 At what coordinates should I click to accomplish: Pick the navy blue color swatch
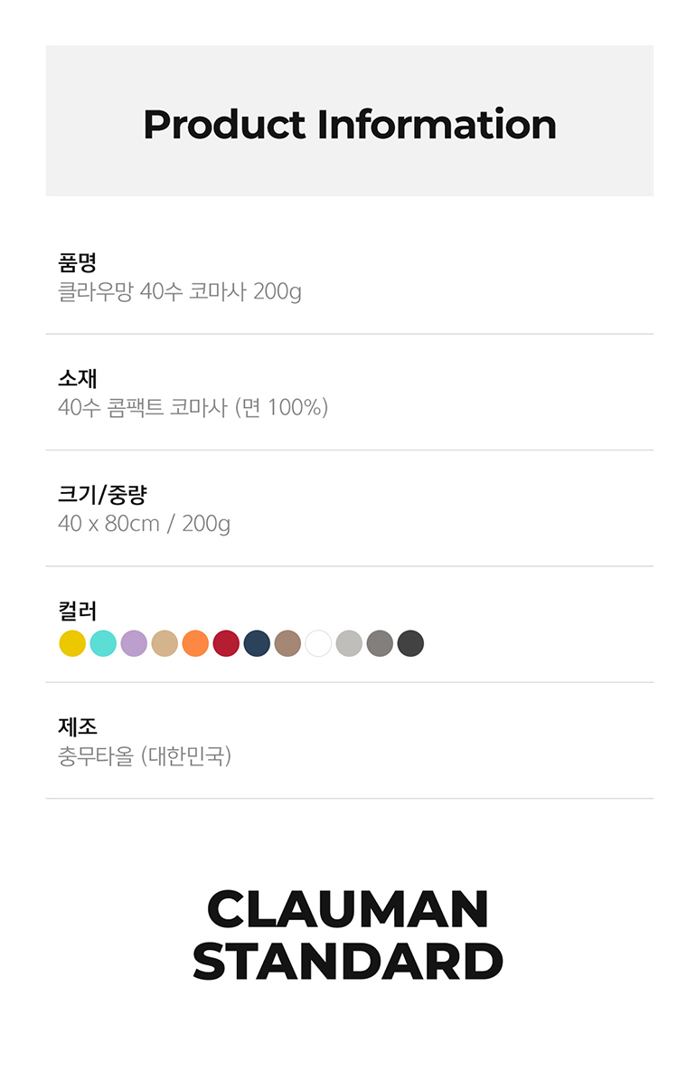[x=257, y=643]
